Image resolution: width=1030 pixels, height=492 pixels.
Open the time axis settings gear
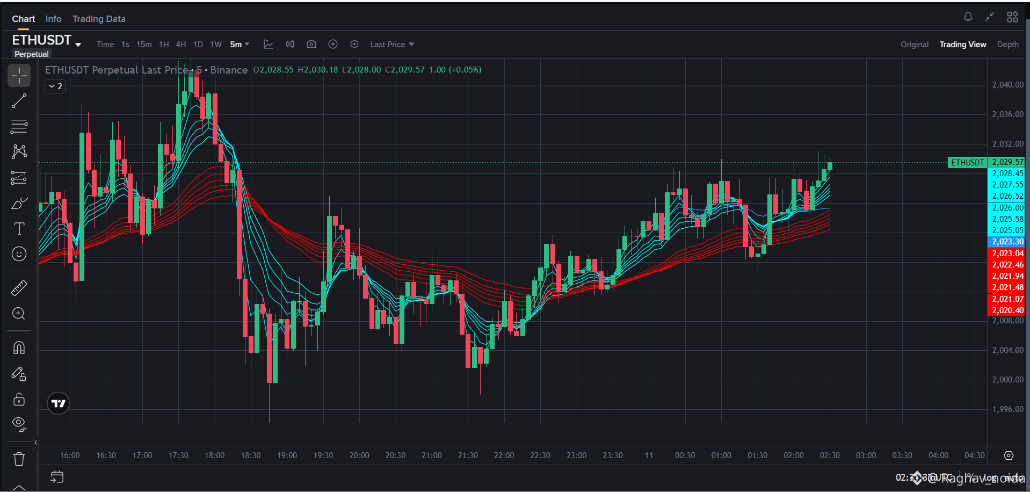click(x=1009, y=455)
